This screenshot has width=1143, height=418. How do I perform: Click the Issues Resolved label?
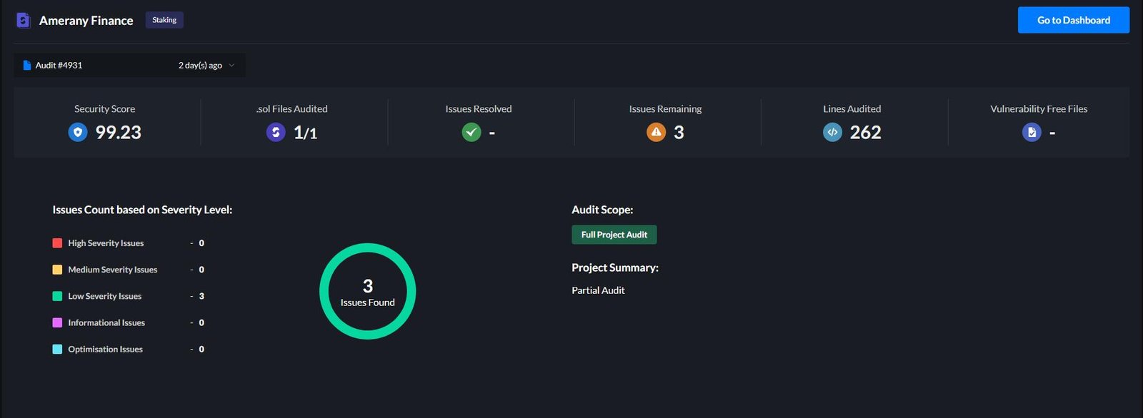tap(479, 109)
